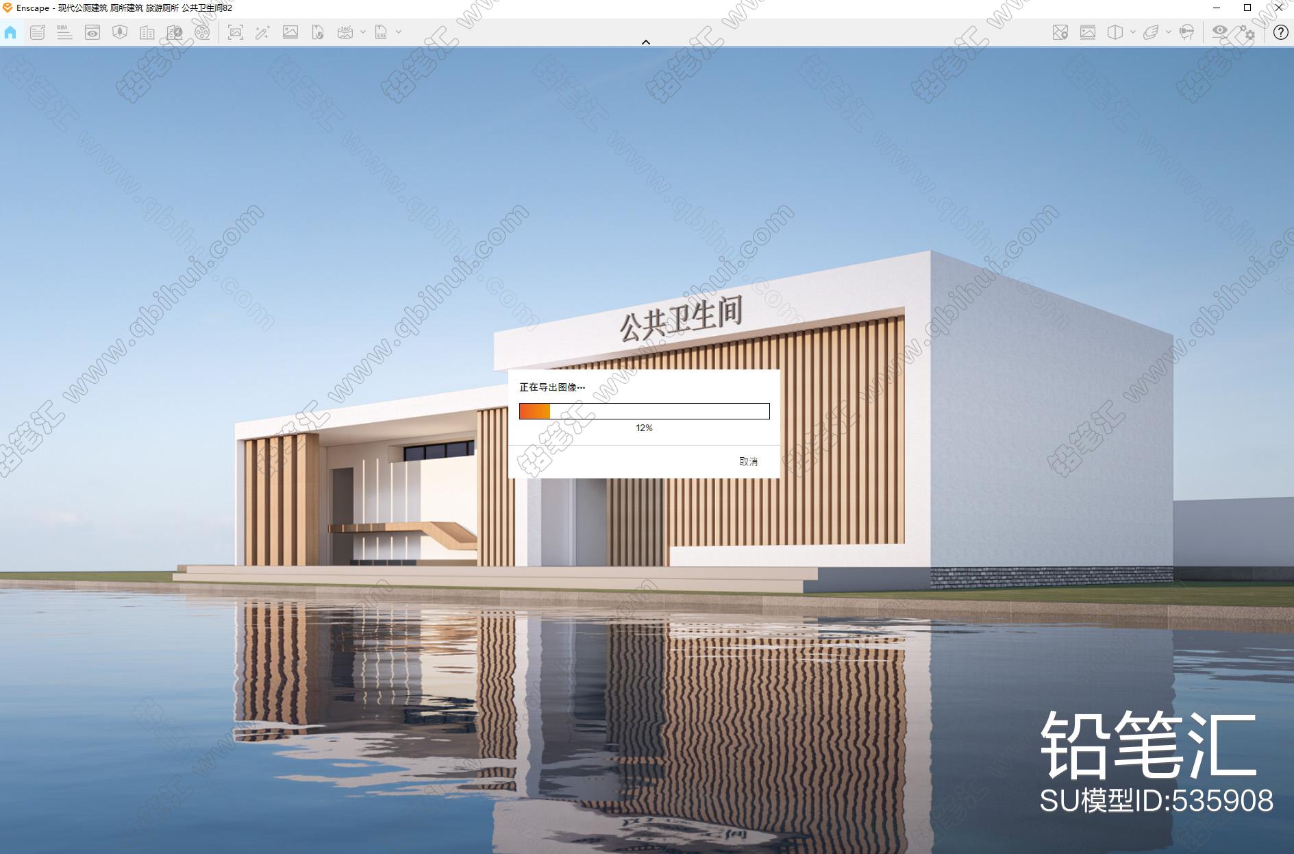Click the export progress bar
This screenshot has height=854, width=1294.
pos(645,411)
